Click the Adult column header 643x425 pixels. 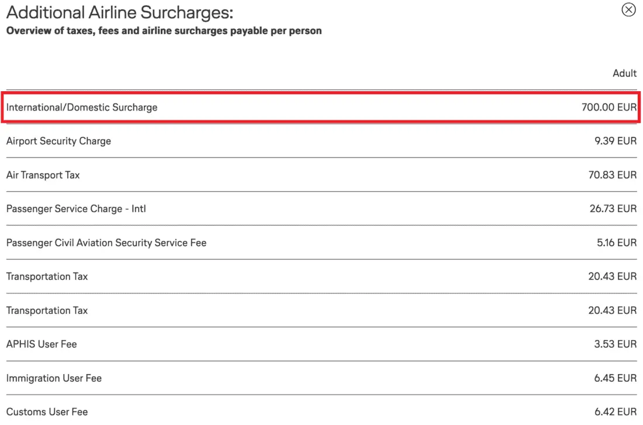[x=624, y=73]
